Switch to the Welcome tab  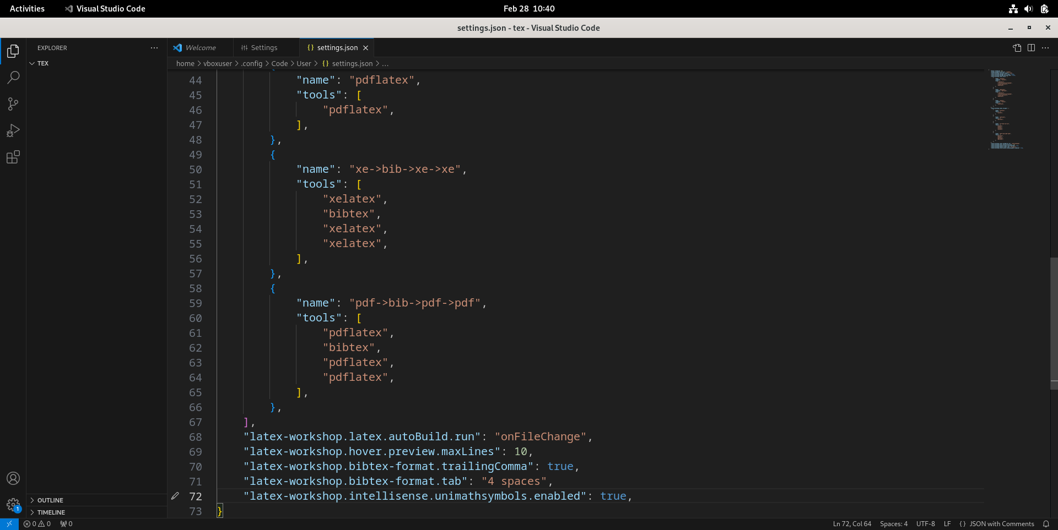pos(200,48)
